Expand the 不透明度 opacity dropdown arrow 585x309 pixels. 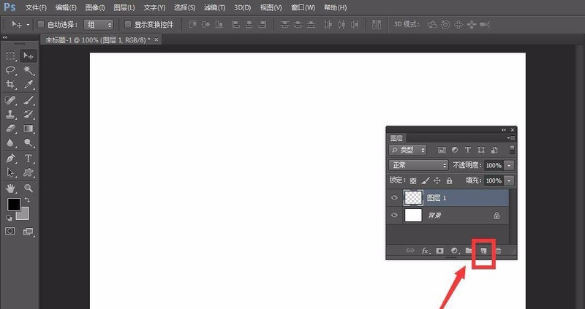click(x=509, y=165)
